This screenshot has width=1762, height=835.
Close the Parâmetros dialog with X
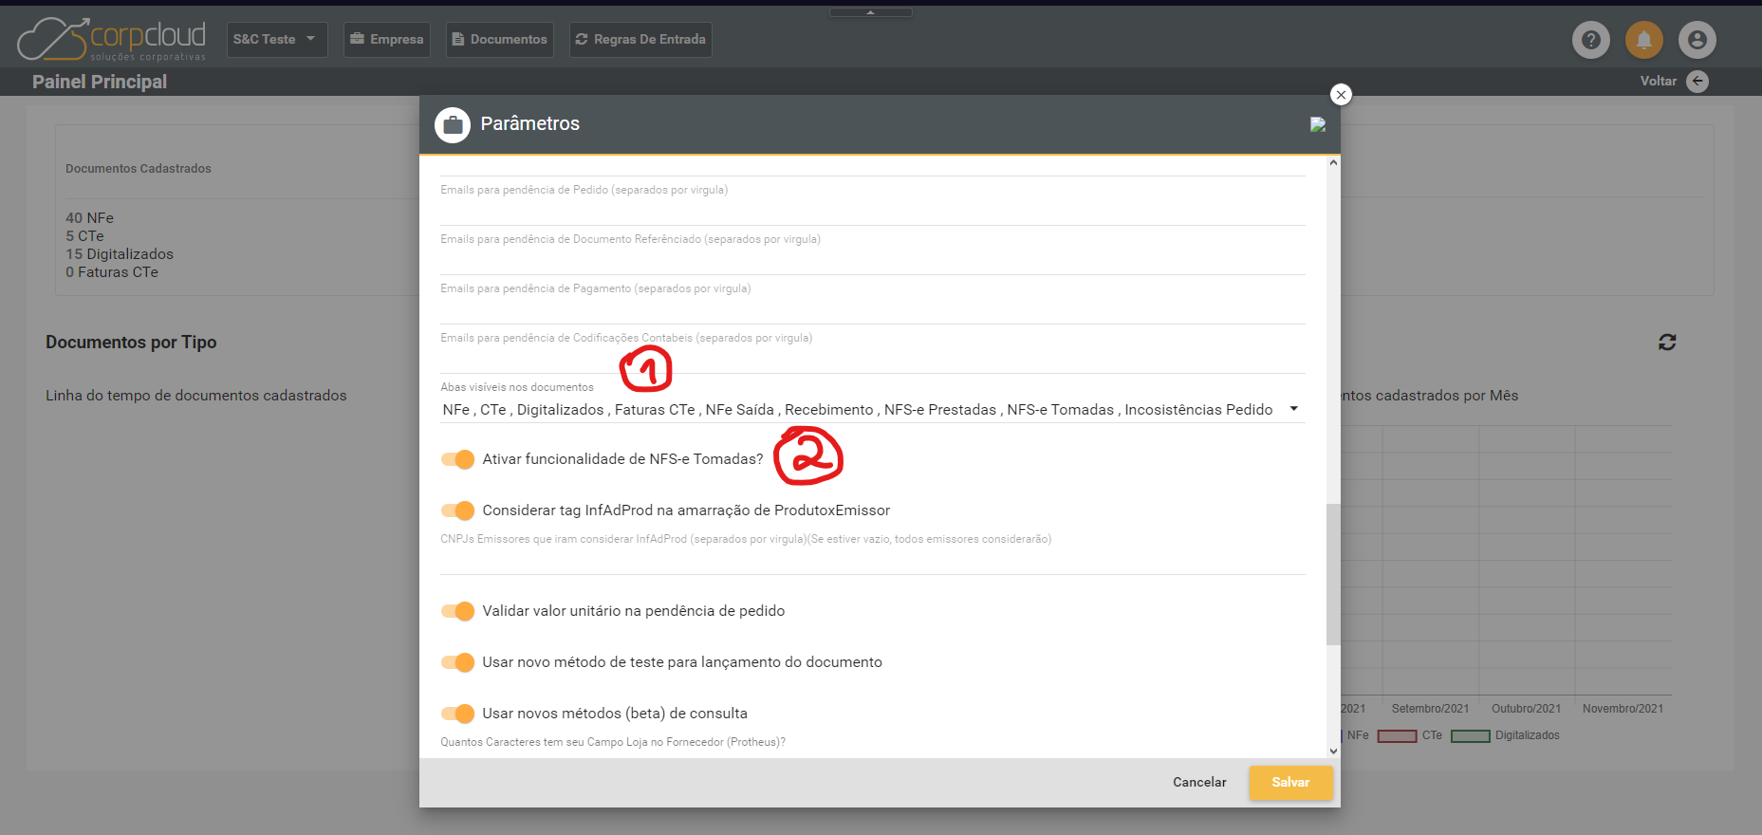pyautogui.click(x=1341, y=94)
